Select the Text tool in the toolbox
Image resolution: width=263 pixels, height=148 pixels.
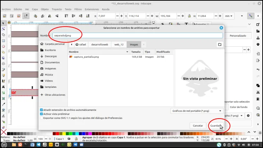[x=3, y=87]
